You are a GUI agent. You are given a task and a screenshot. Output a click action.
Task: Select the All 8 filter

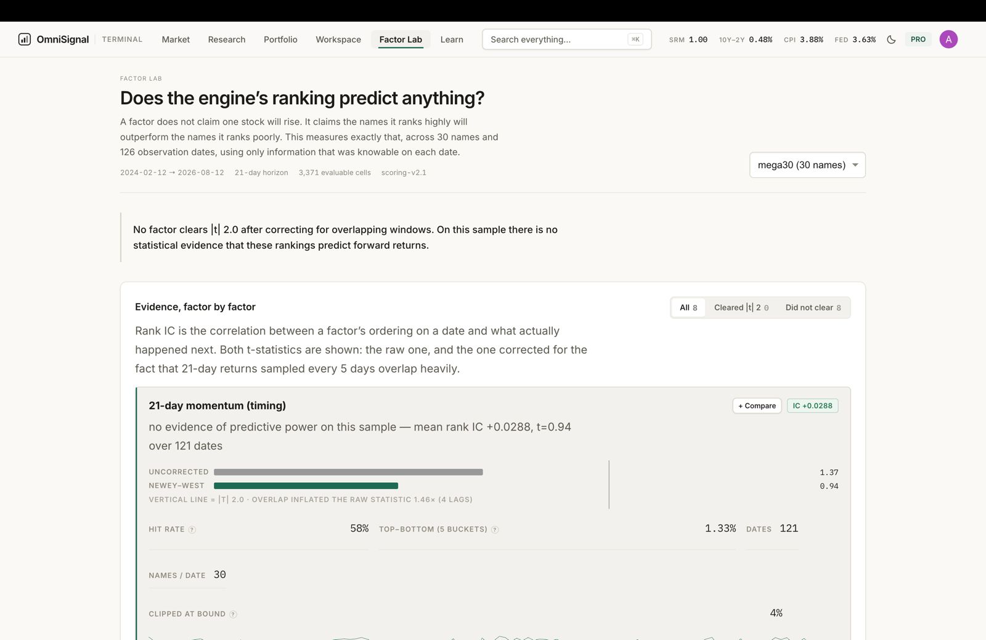pyautogui.click(x=688, y=307)
